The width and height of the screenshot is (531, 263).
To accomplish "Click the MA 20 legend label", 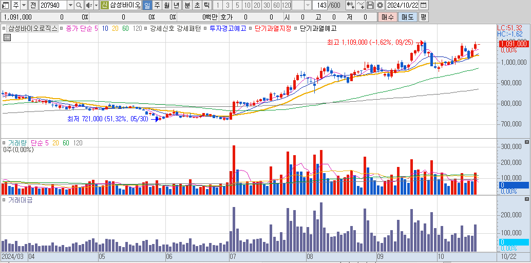I will (x=115, y=29).
